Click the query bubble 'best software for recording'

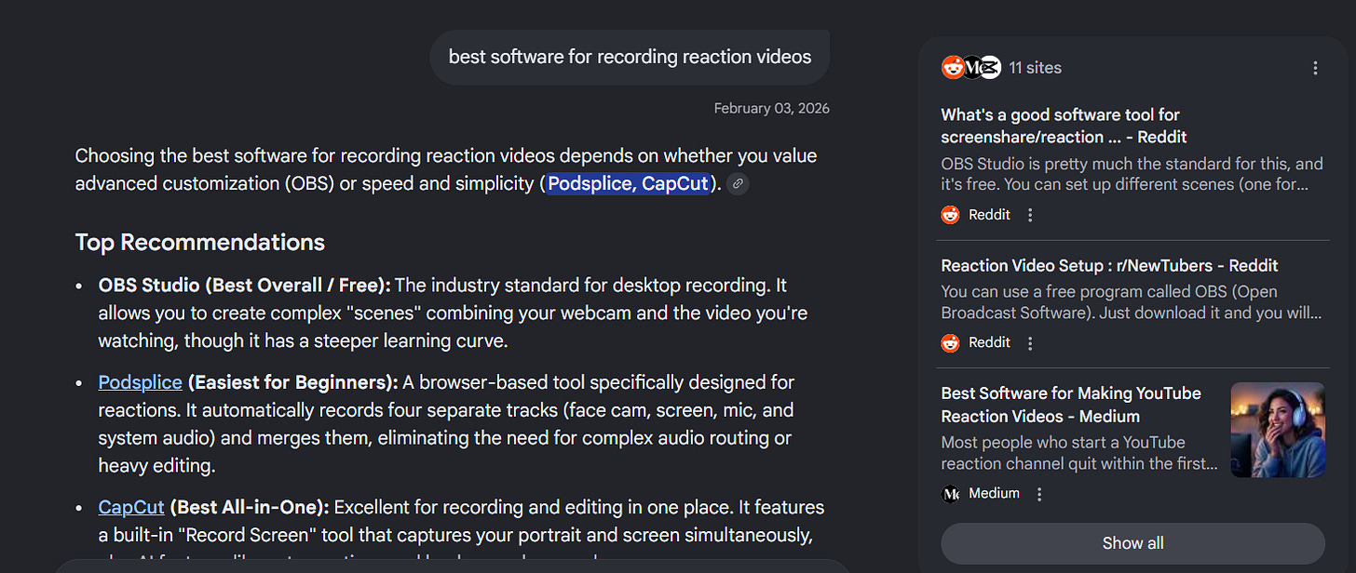630,57
